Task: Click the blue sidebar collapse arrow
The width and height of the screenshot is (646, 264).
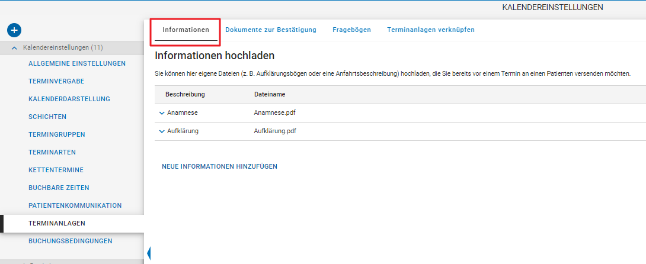Action: [x=148, y=253]
